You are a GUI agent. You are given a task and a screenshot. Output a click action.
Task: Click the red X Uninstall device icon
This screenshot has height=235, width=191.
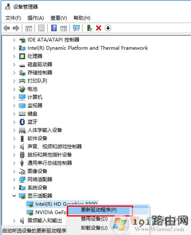pos(99,28)
